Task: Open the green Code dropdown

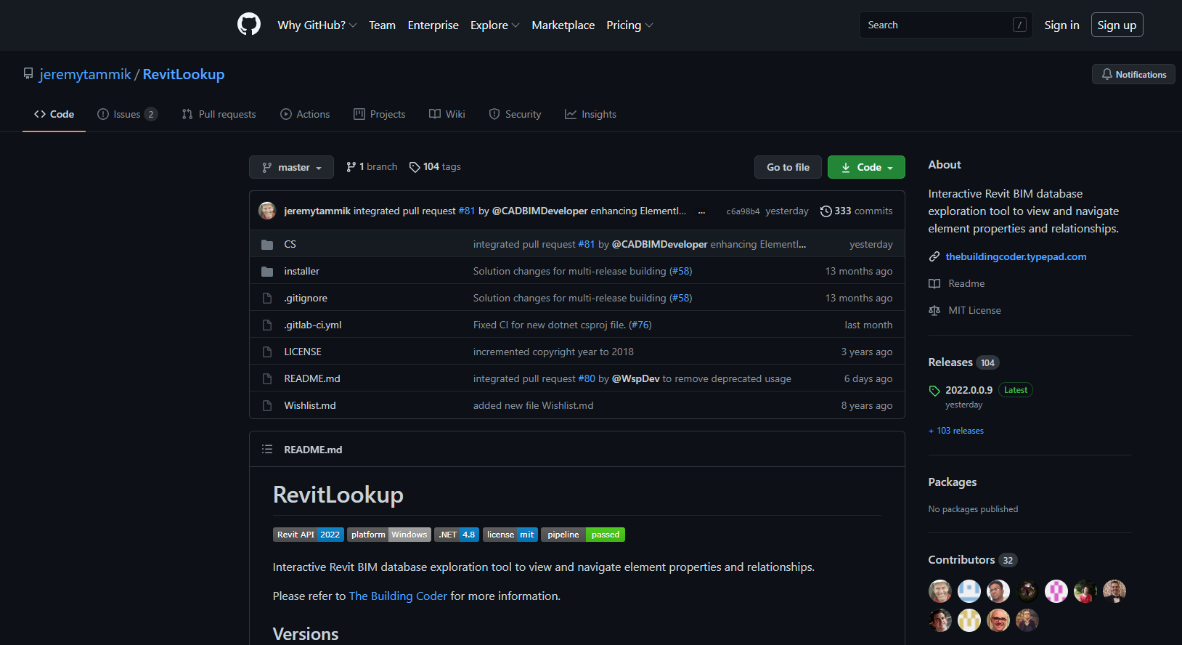Action: tap(866, 167)
